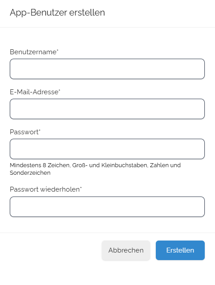
Task: Click the required asterisk beside E-Mail-Adresse
Action: pos(60,90)
